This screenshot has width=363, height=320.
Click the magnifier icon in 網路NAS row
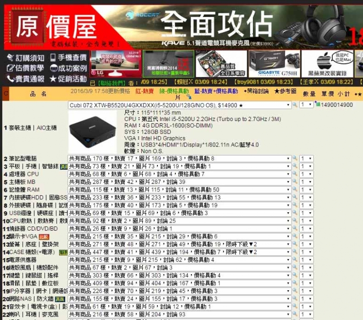point(295,298)
